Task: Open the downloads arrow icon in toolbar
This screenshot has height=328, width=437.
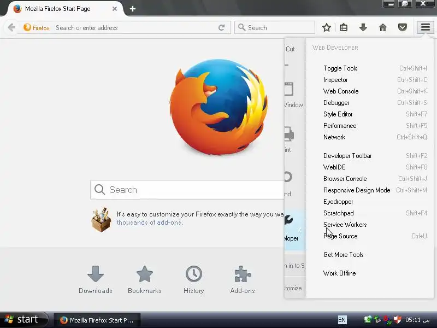Action: click(363, 27)
